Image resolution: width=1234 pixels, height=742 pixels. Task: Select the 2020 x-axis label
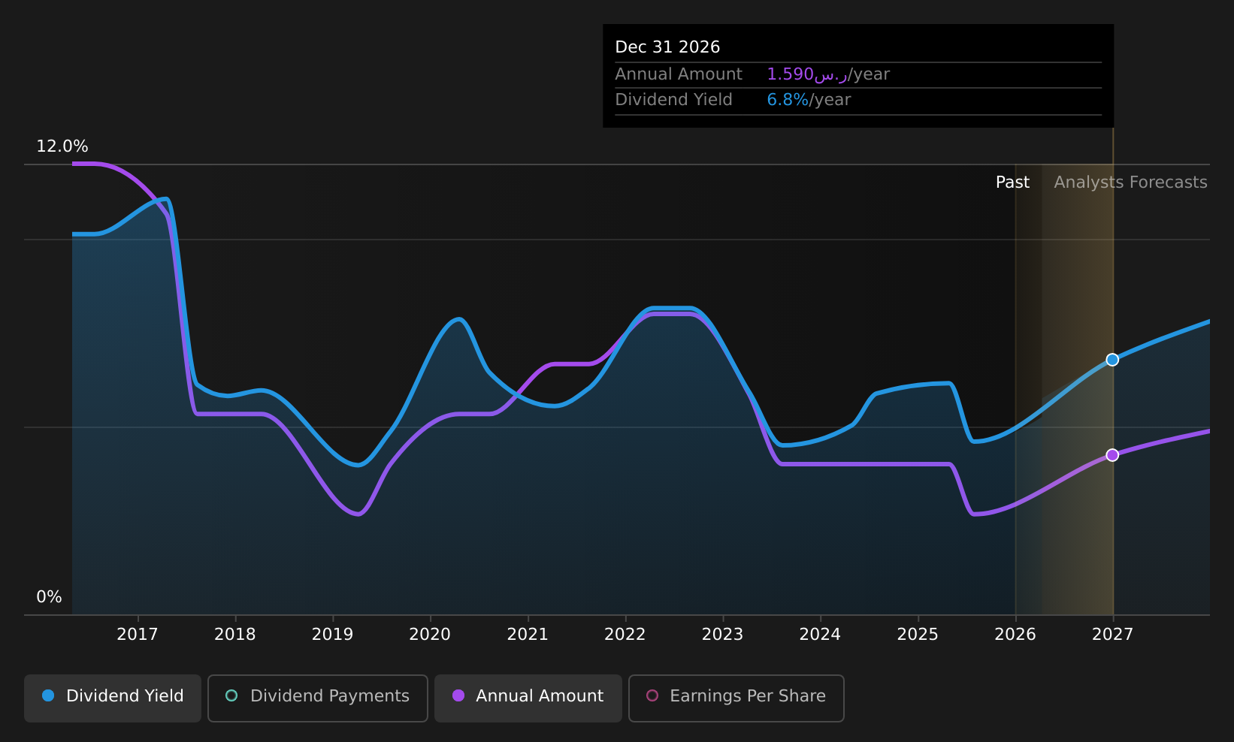coord(430,635)
